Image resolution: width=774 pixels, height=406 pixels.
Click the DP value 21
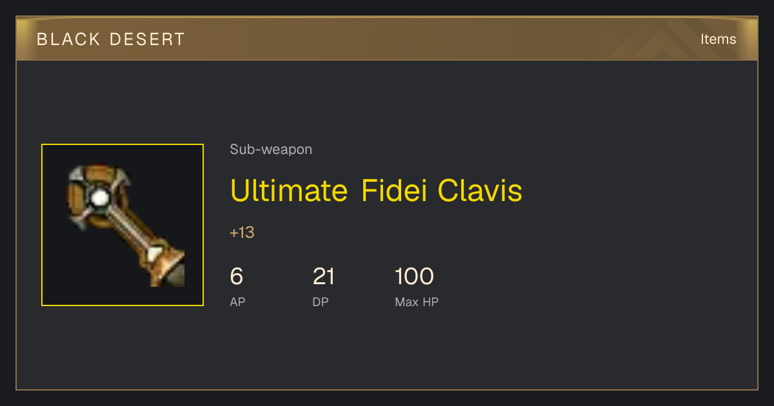click(324, 276)
